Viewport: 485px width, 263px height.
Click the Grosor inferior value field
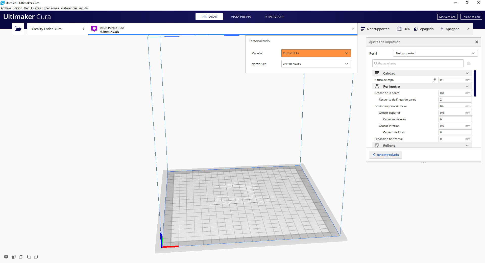point(455,126)
